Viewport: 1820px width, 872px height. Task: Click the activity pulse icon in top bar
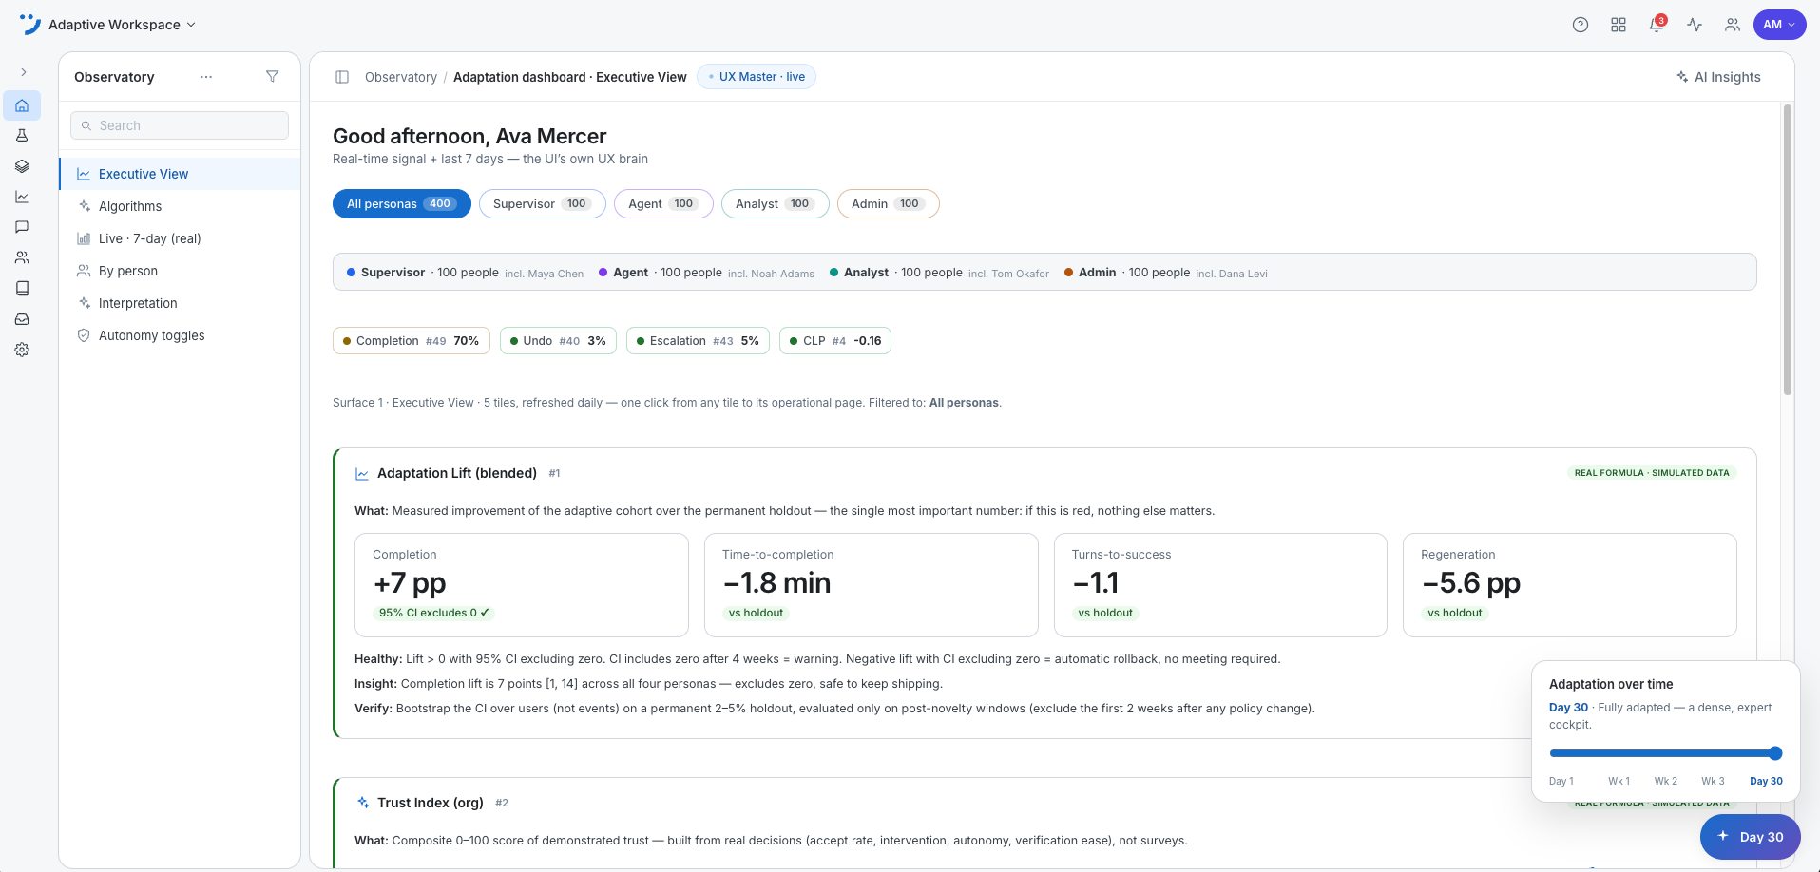click(1695, 25)
